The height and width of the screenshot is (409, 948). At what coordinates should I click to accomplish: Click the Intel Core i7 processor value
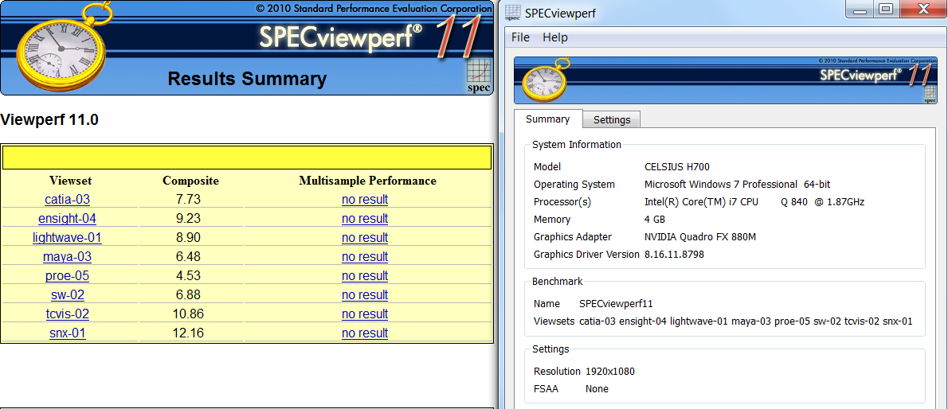point(754,202)
